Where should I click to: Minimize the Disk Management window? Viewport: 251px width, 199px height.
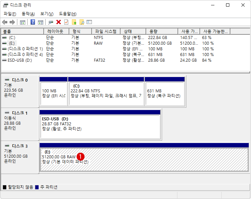213,5
